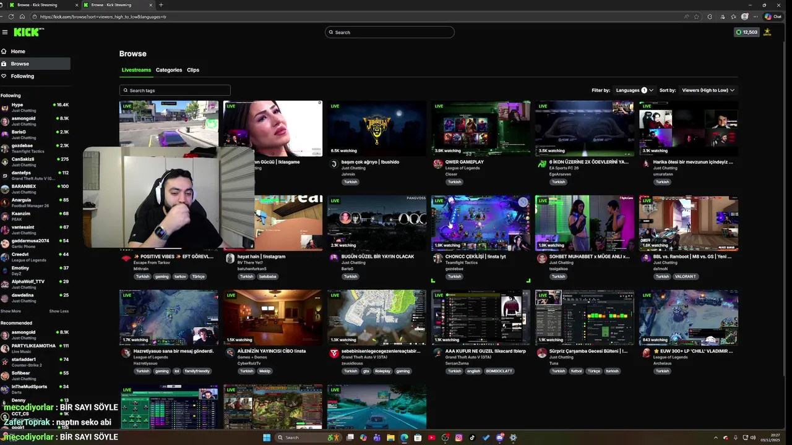Click the tarkov tag under POSITIVE VIBES
The height and width of the screenshot is (445, 792).
pyautogui.click(x=180, y=276)
